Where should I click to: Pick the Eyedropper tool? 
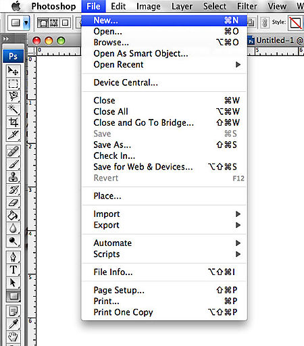coord(13,324)
